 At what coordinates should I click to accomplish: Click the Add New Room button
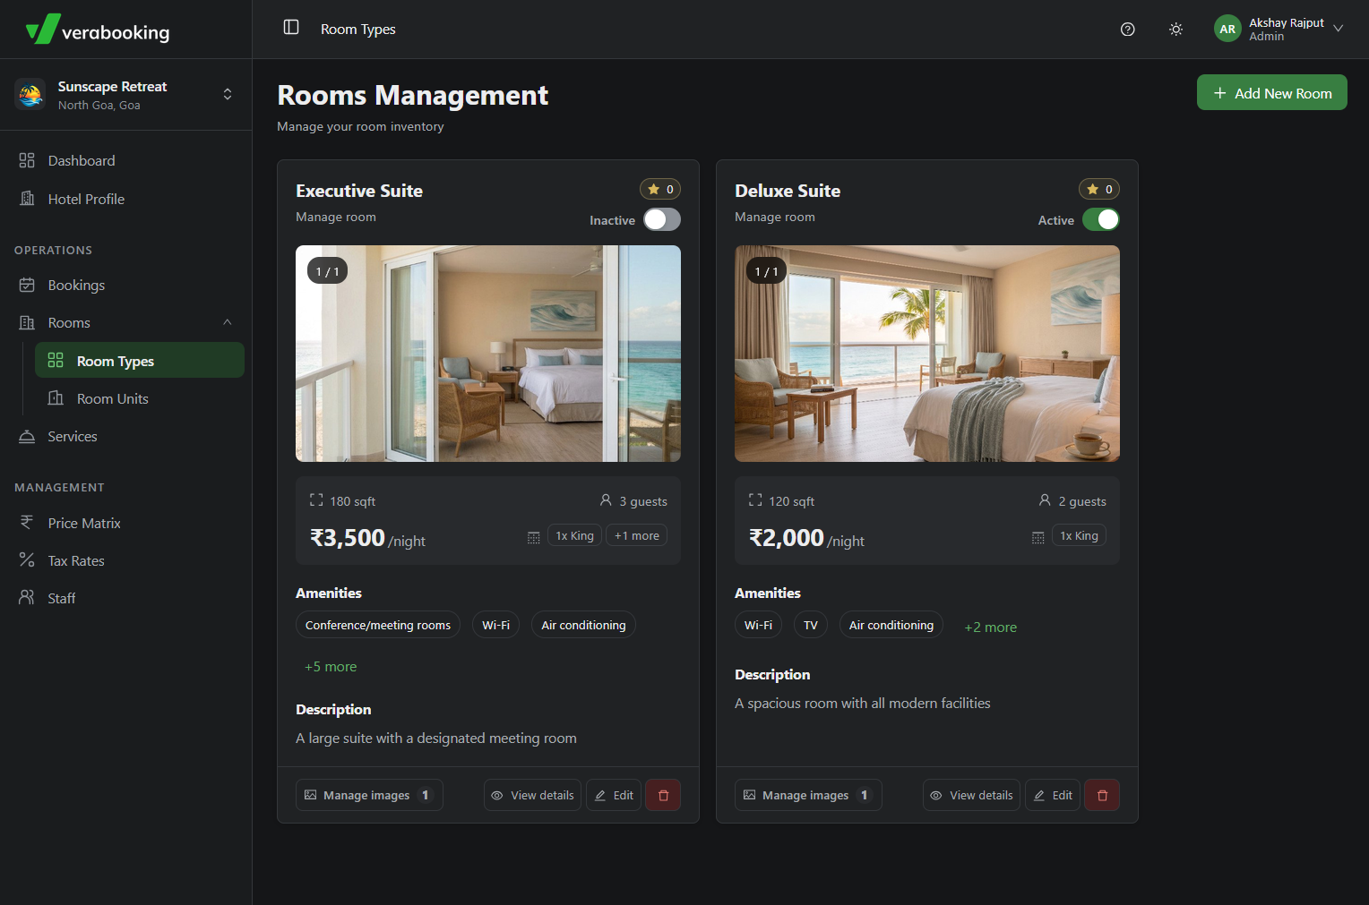[x=1272, y=92]
